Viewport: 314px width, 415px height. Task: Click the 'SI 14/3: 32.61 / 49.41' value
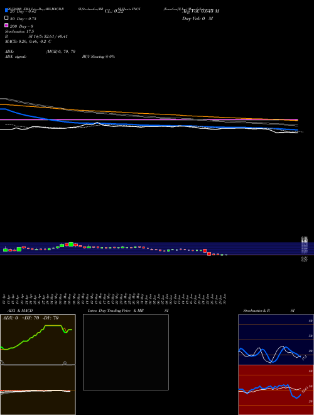pyautogui.click(x=48, y=36)
